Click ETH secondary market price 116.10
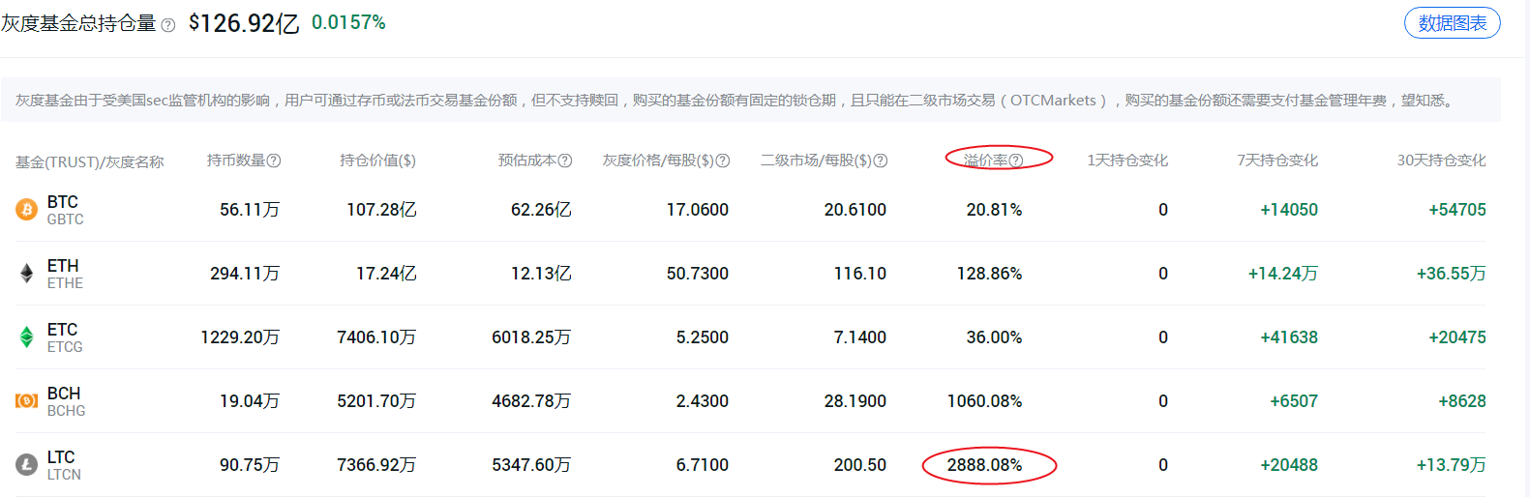 (x=860, y=274)
